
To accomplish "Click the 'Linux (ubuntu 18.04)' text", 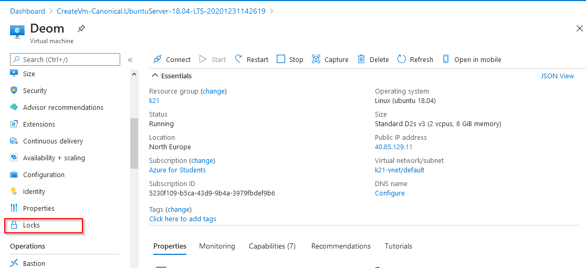I will (405, 100).
